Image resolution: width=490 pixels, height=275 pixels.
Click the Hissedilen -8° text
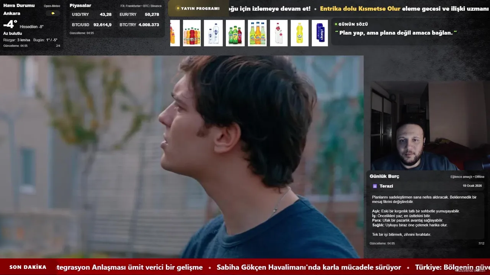coord(32,27)
